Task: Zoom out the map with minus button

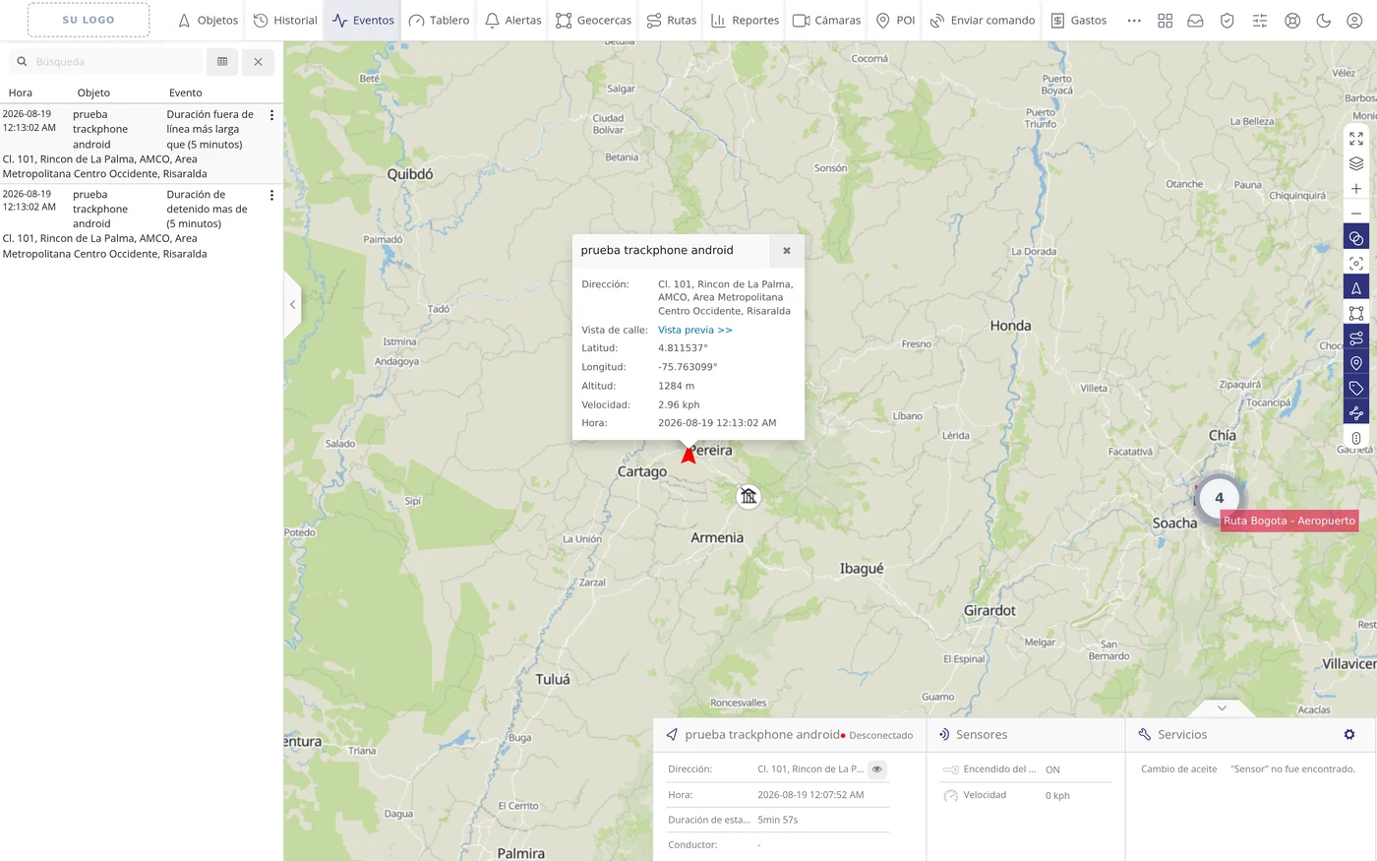Action: point(1356,214)
